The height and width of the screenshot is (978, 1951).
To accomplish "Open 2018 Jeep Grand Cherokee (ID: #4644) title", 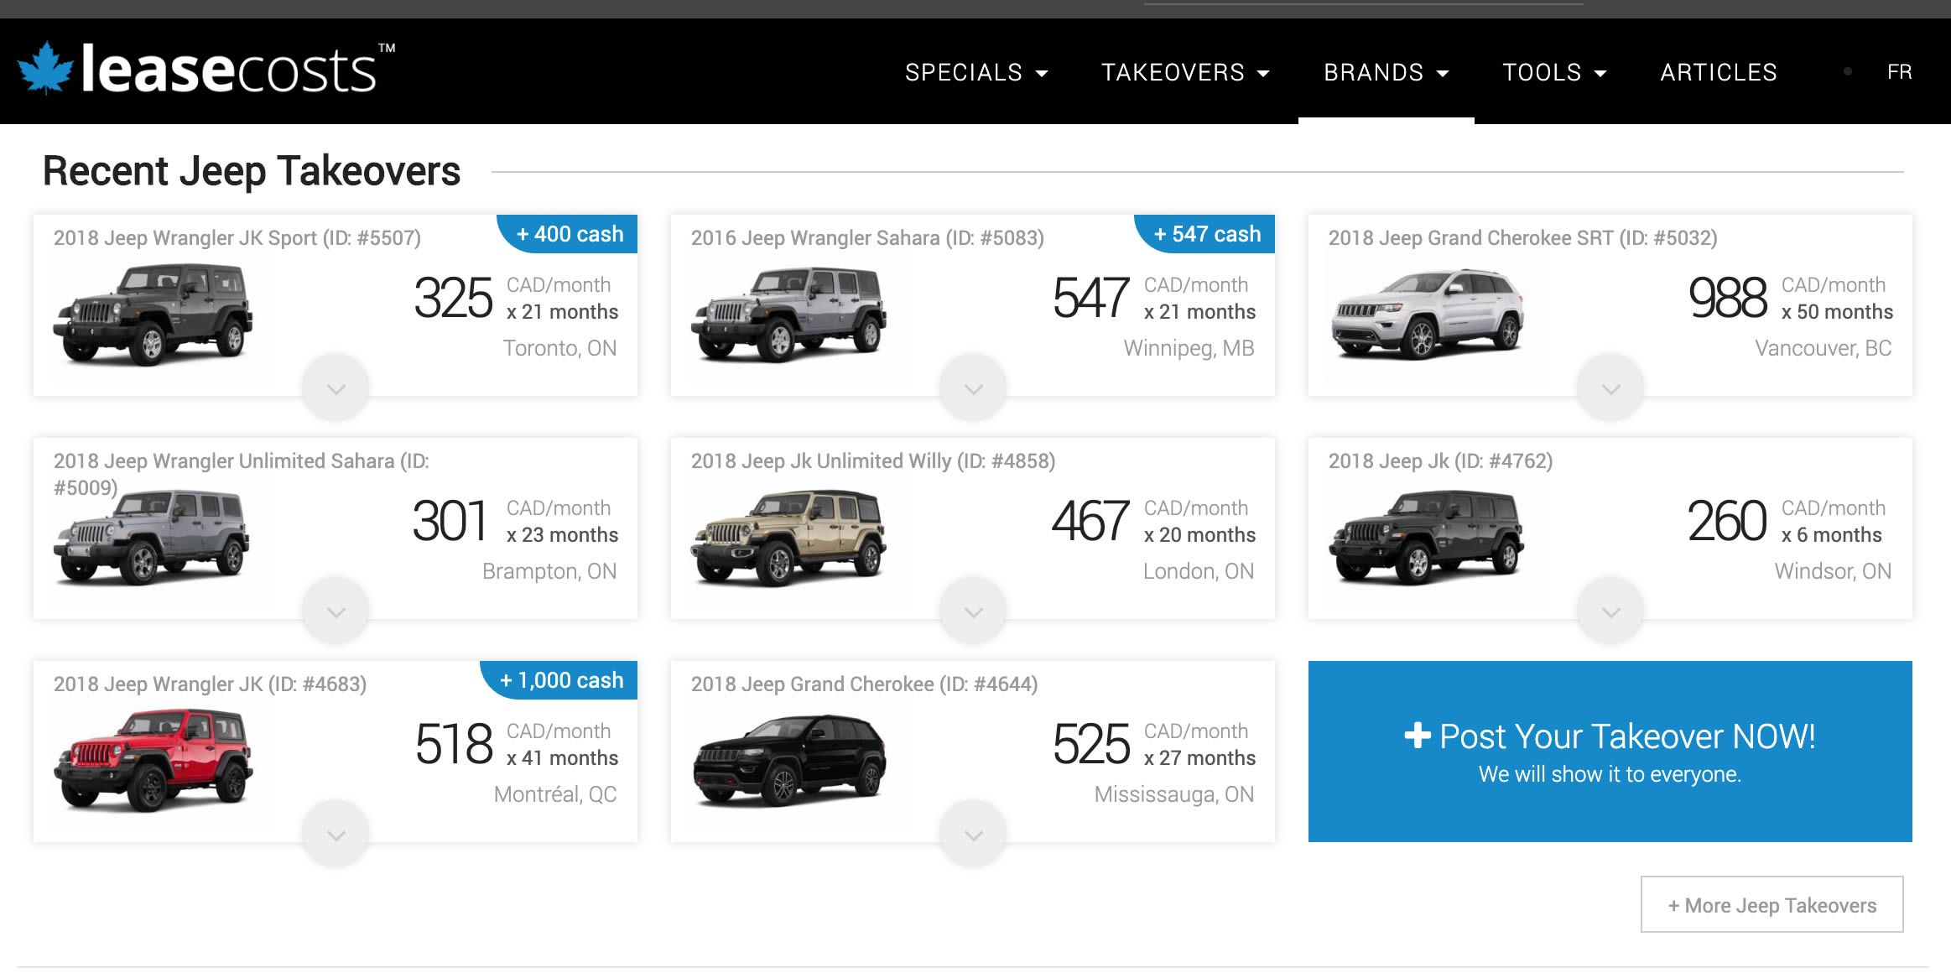I will coord(865,684).
